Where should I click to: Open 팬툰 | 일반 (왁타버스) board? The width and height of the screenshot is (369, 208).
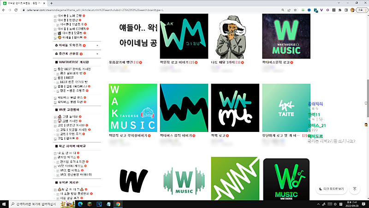point(72,86)
